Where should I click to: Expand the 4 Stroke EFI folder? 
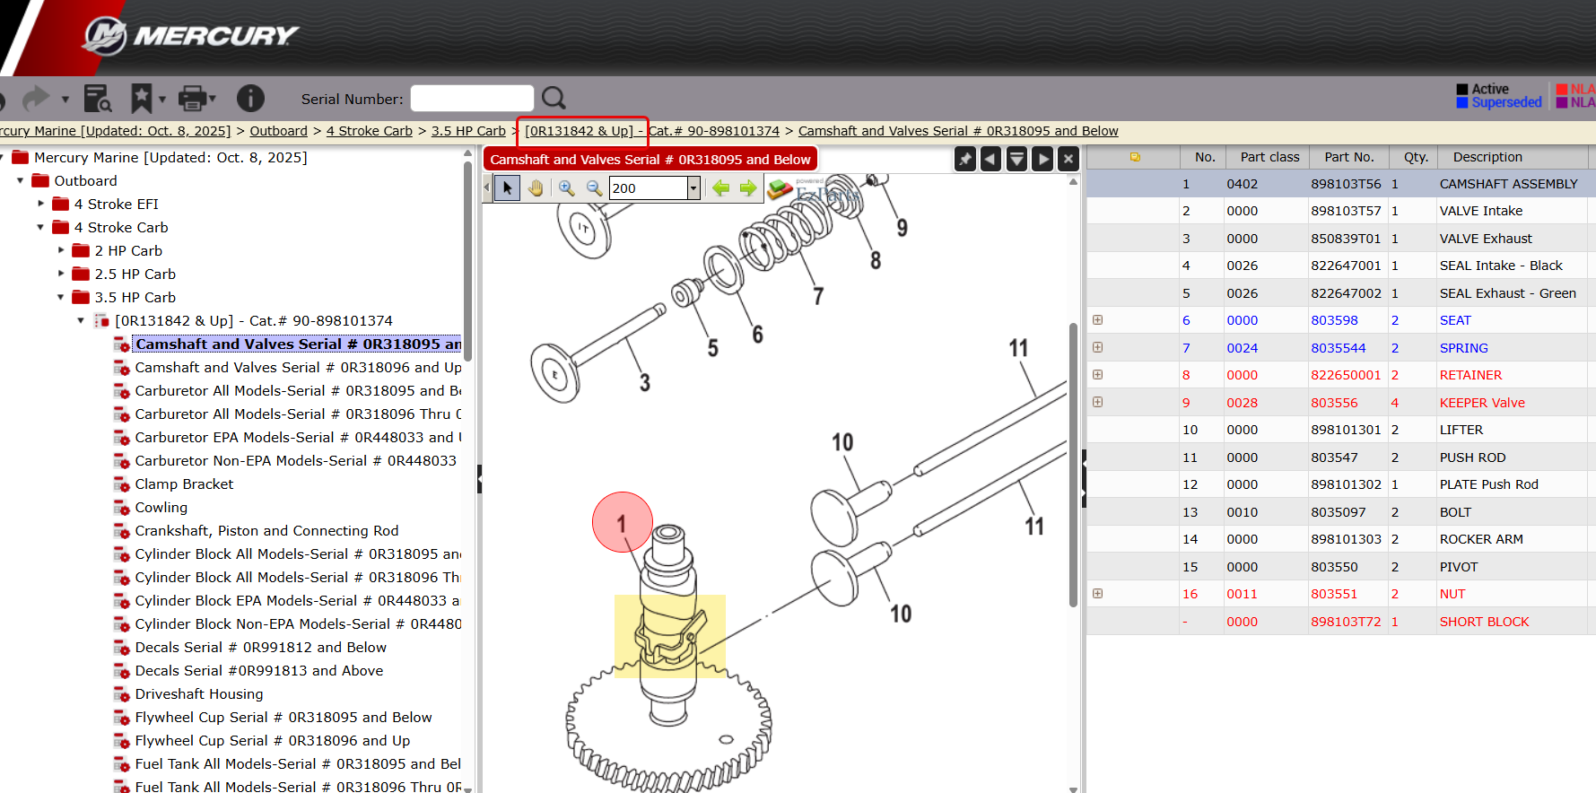pyautogui.click(x=40, y=204)
